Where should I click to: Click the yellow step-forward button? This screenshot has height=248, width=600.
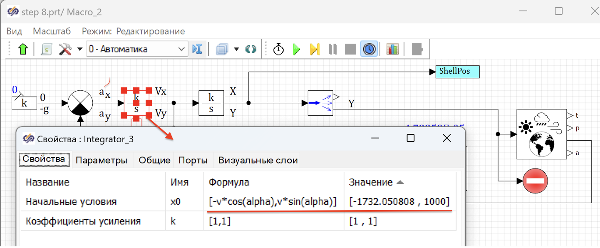pyautogui.click(x=315, y=49)
